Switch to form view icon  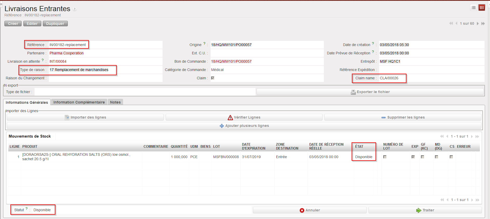coord(482,8)
